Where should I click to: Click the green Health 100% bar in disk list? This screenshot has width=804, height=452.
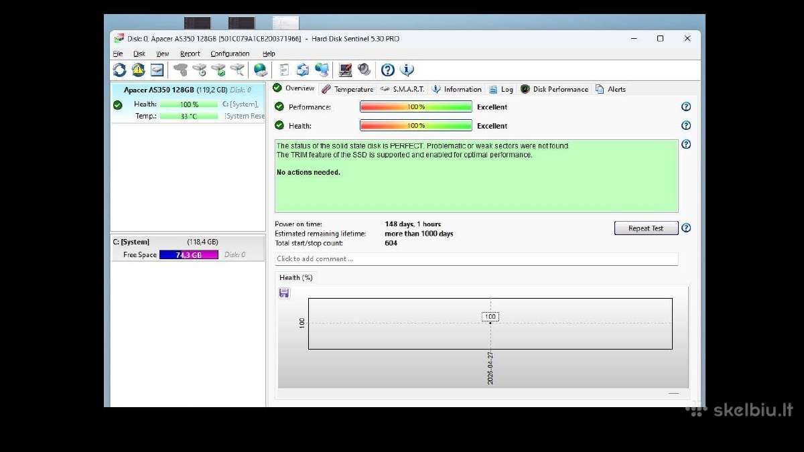tap(189, 104)
